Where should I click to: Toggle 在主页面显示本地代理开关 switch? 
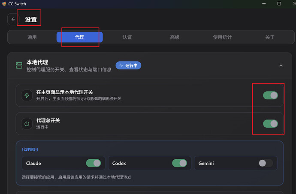[x=270, y=96]
